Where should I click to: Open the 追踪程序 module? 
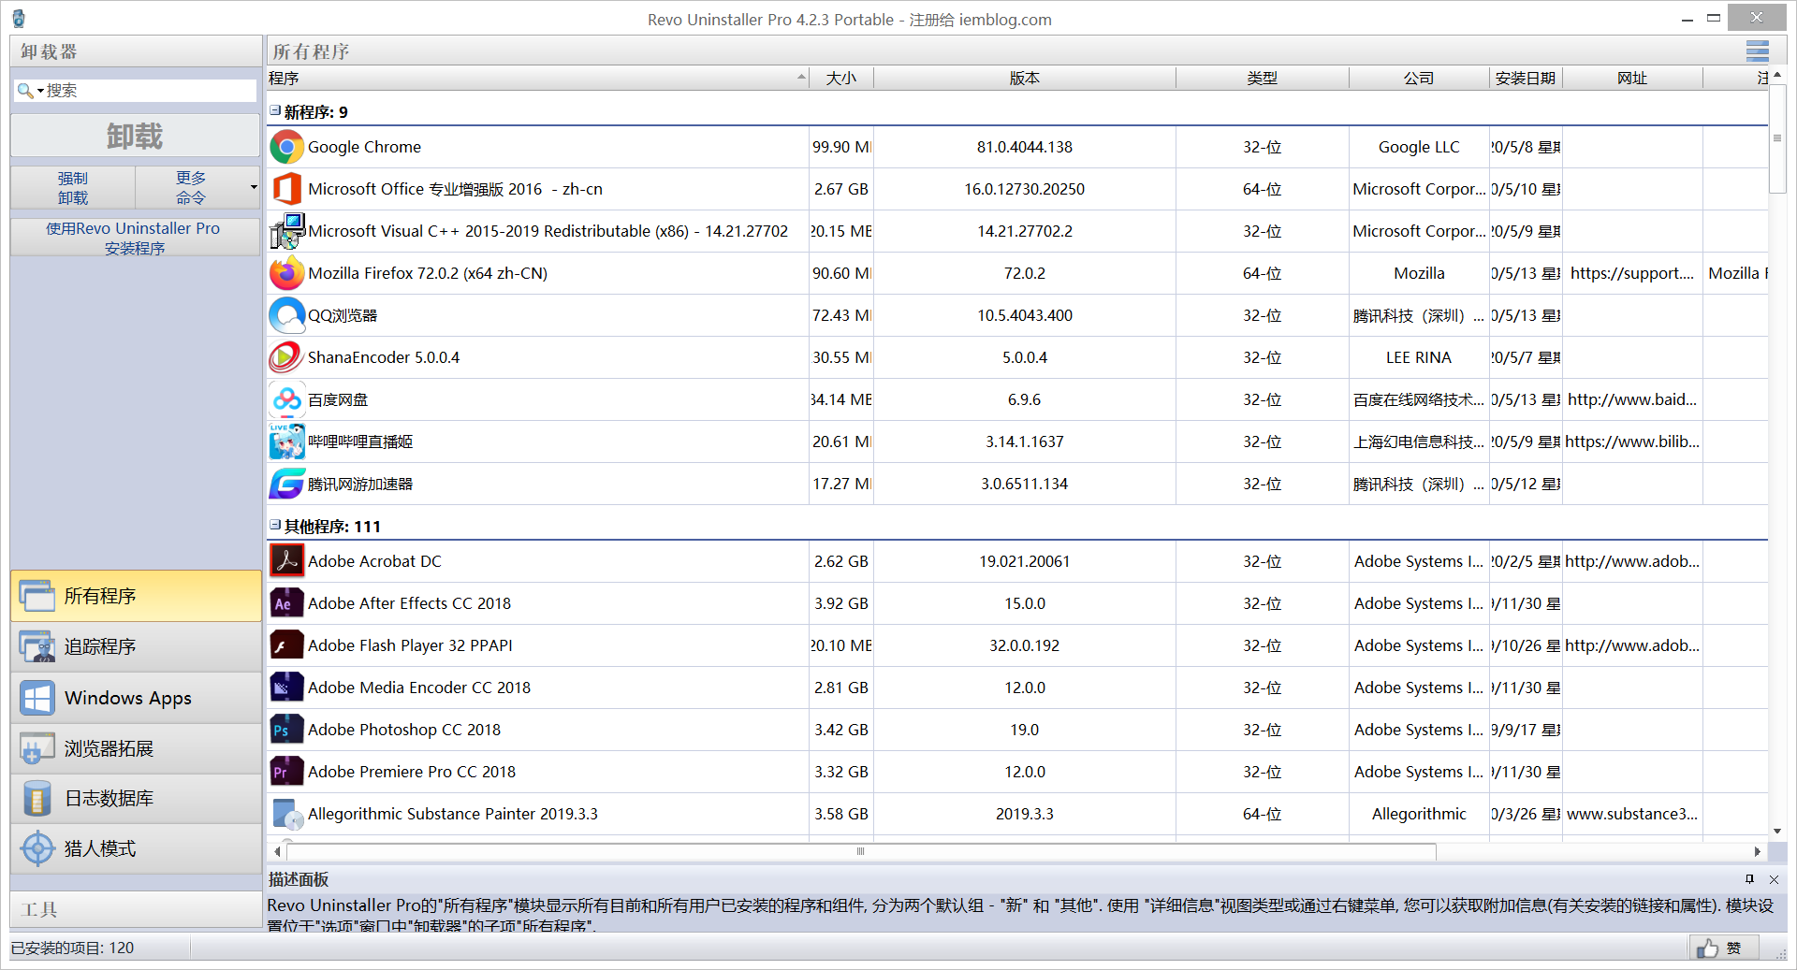[136, 646]
